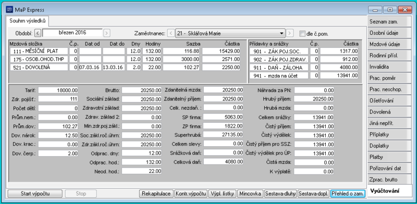
Task: Click the Start výpočtu button
Action: tap(35, 194)
